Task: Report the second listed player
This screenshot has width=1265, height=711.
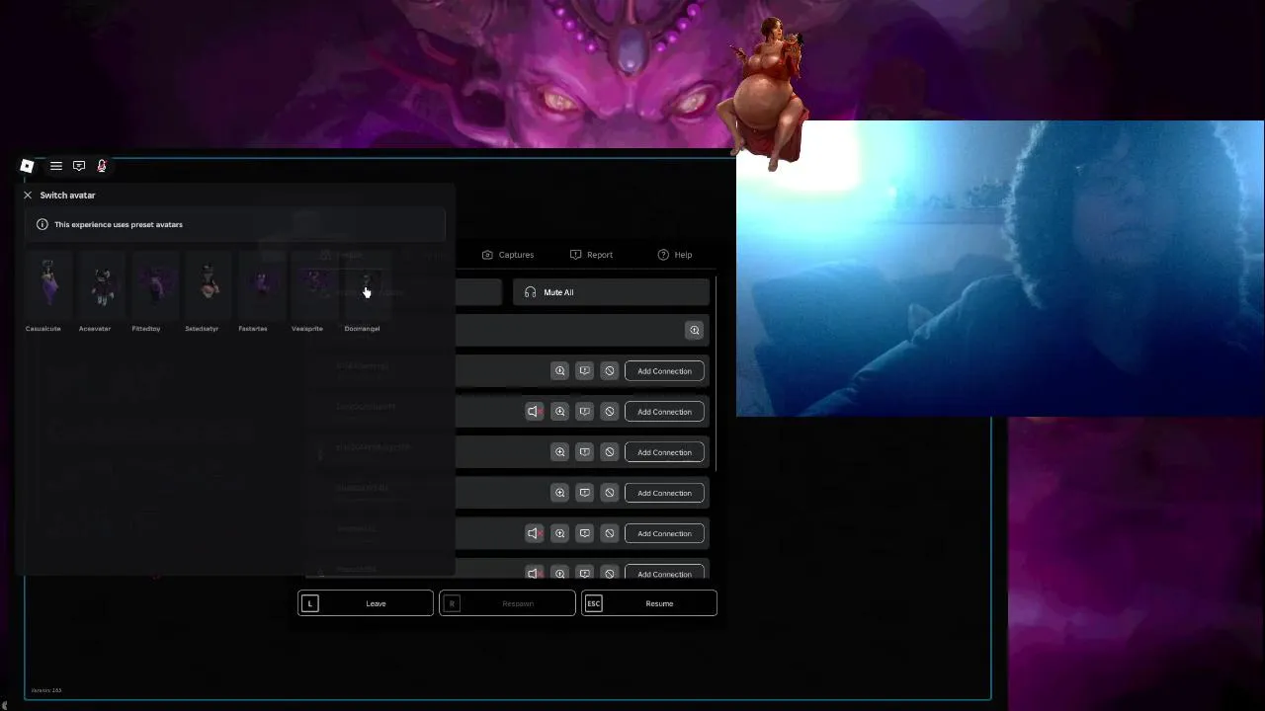Action: pyautogui.click(x=585, y=412)
